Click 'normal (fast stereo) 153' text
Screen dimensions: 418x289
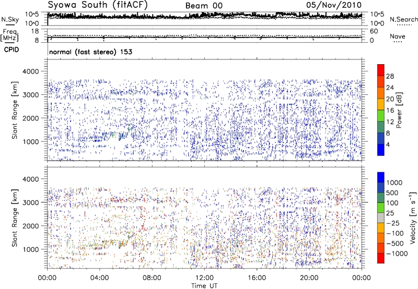[90, 52]
